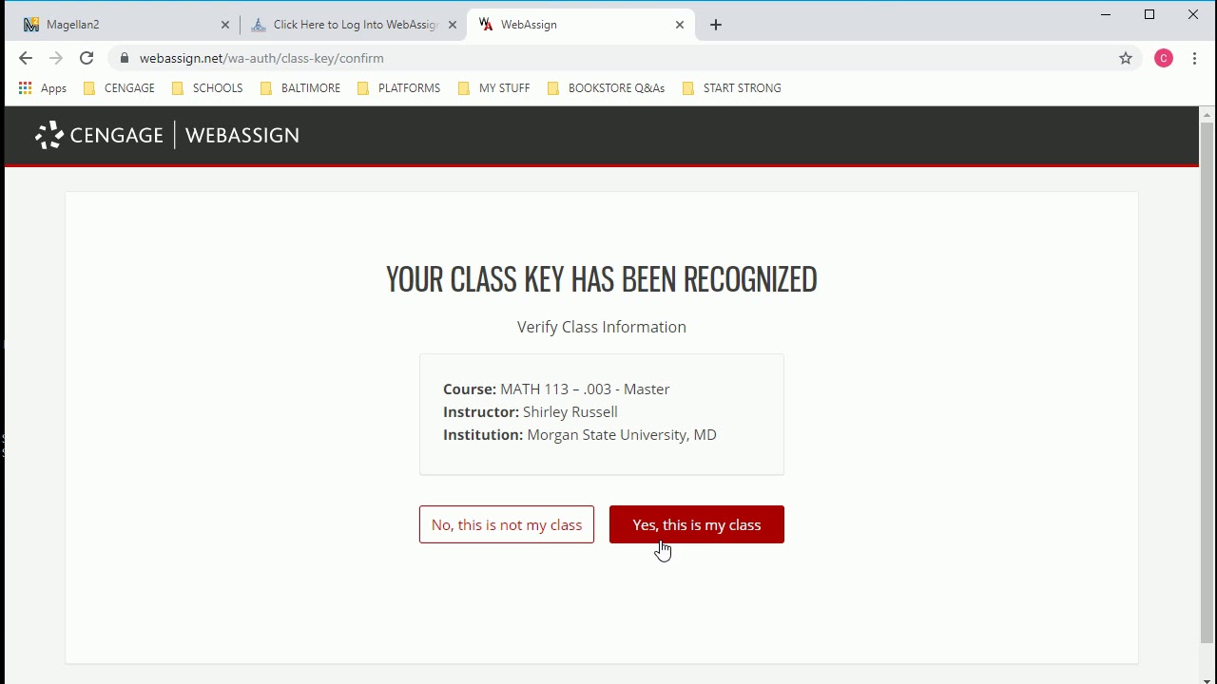
Task: Close the Magellan2 tab
Action: point(225,25)
